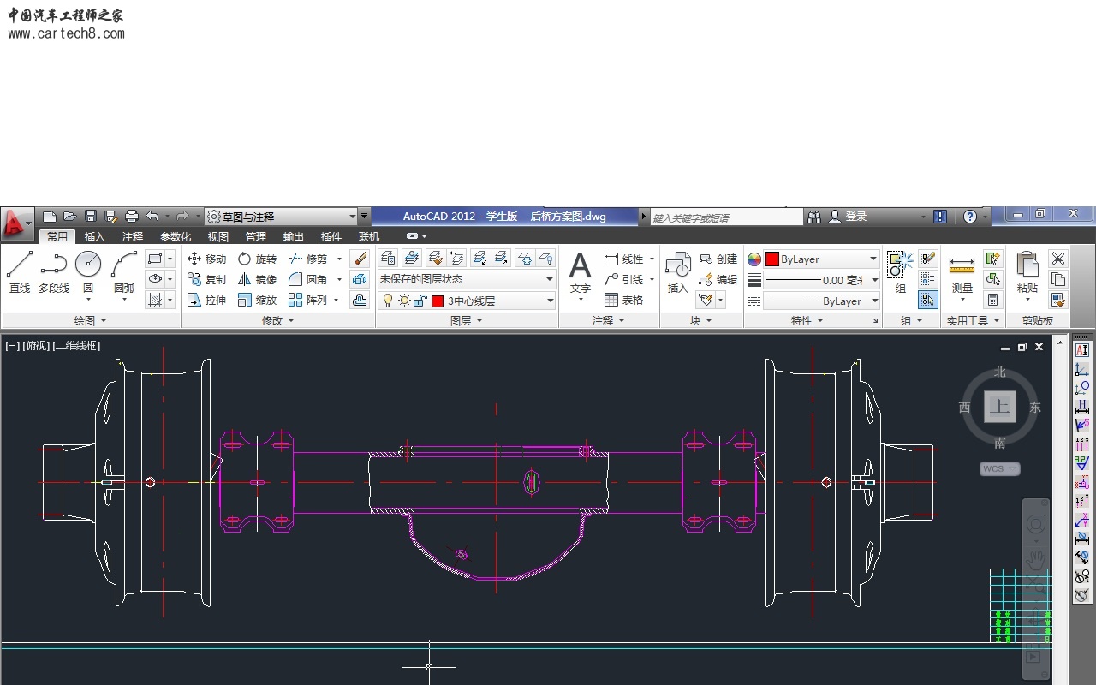Viewport: 1096px width, 685px height.
Task: Click the 编辑 (Edit block) button
Action: tap(718, 279)
